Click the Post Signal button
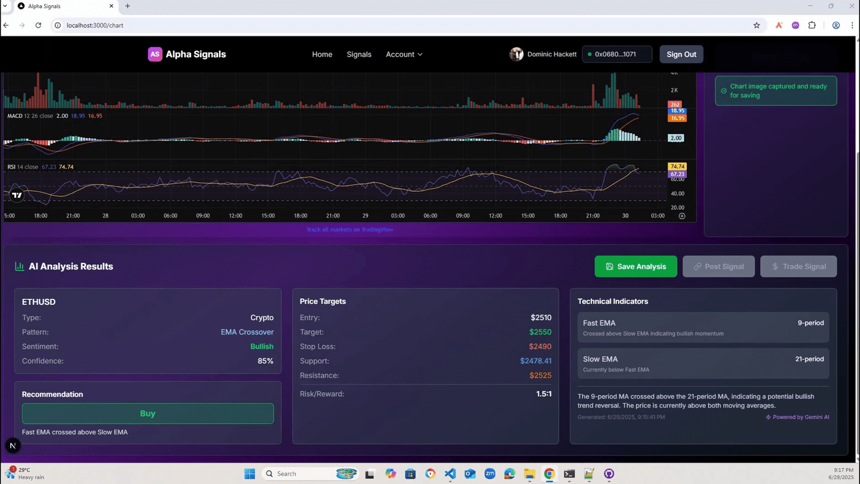 point(718,266)
